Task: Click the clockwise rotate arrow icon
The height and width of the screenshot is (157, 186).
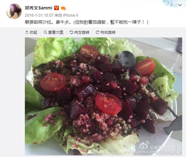Action: 97,32
